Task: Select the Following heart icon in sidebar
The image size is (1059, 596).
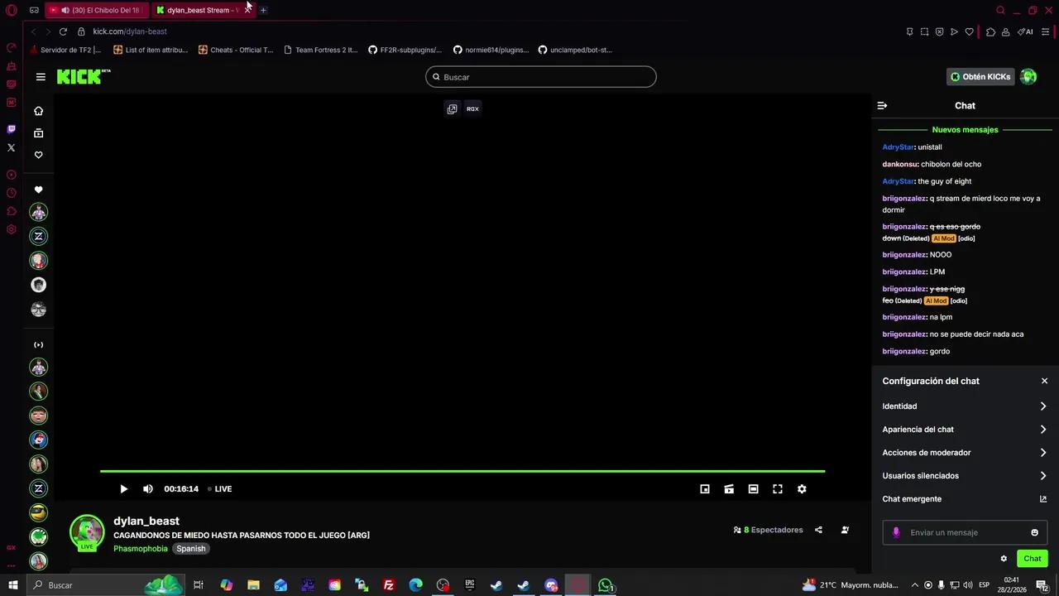Action: pos(38,155)
